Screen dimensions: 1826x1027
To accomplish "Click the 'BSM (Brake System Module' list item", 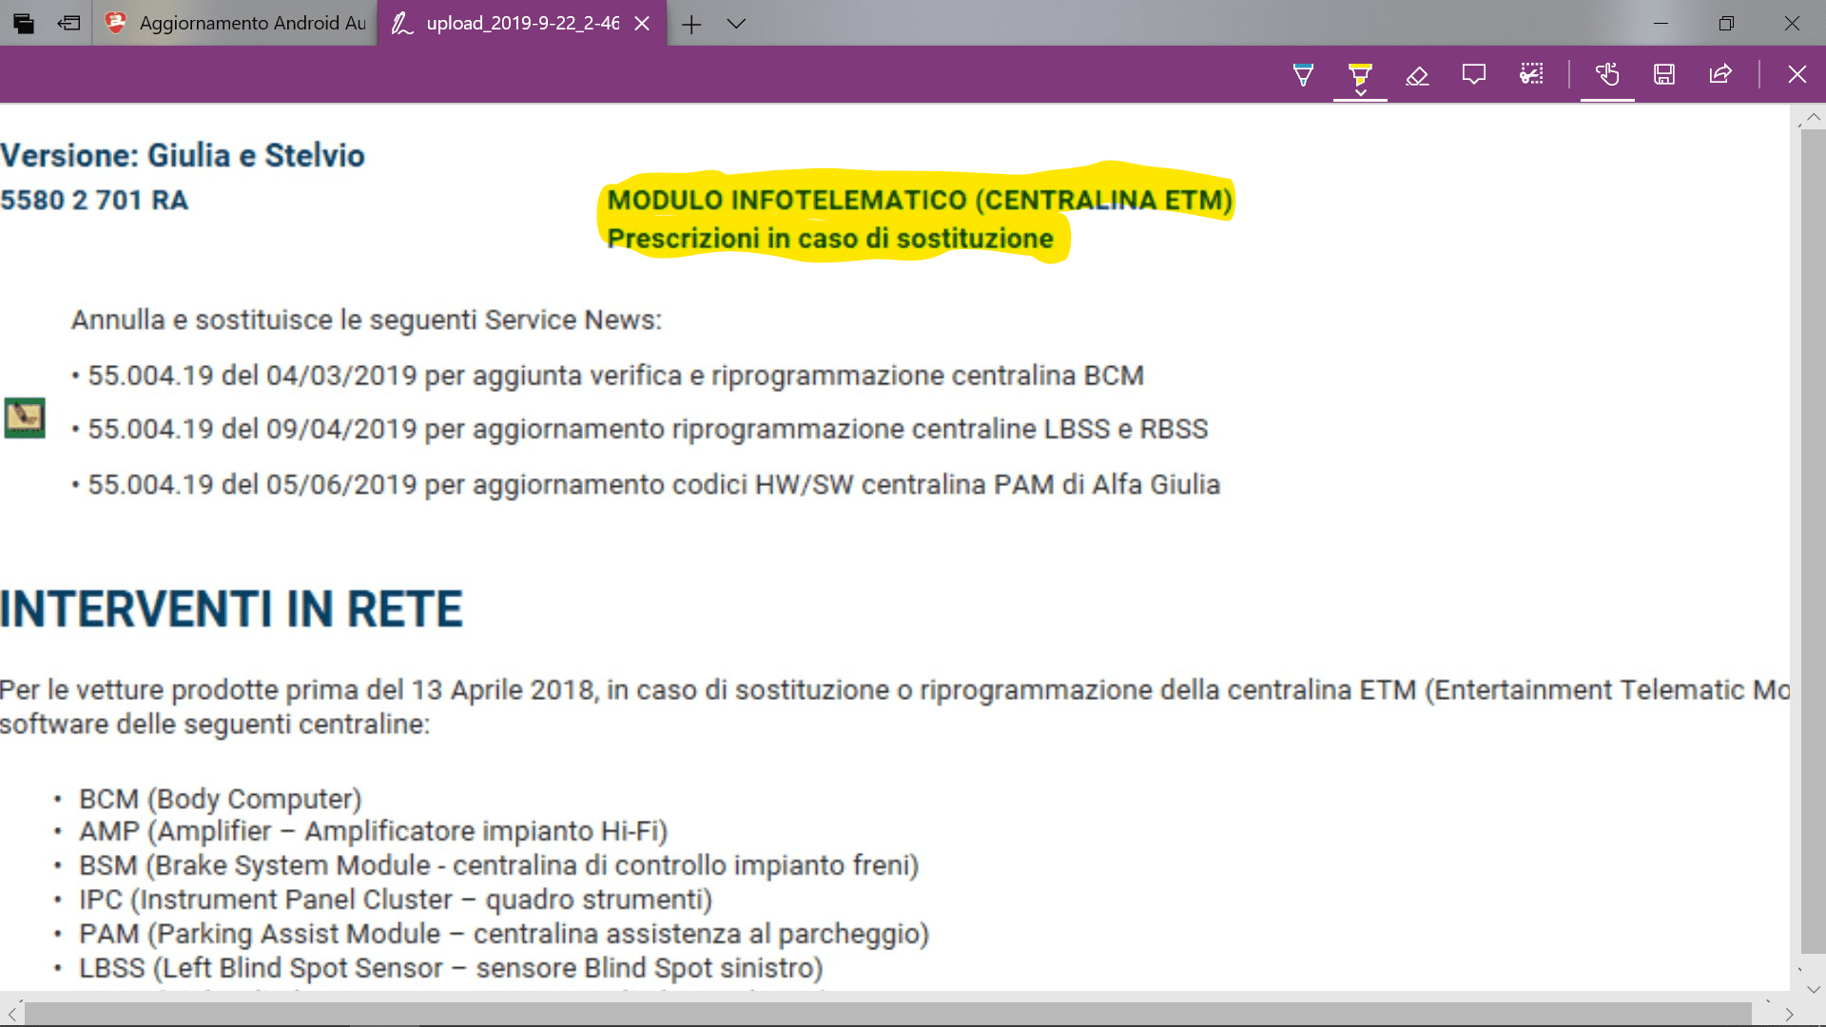I will 499,865.
